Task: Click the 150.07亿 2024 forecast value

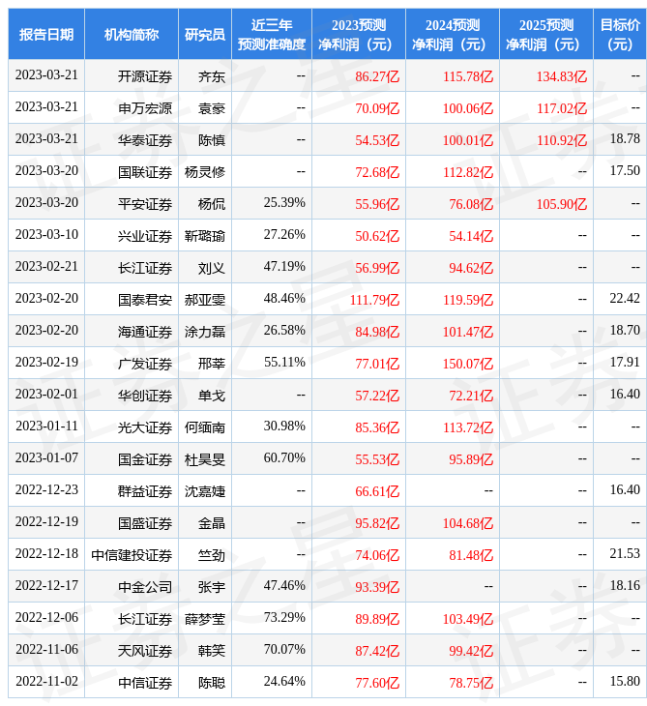Action: coord(468,363)
